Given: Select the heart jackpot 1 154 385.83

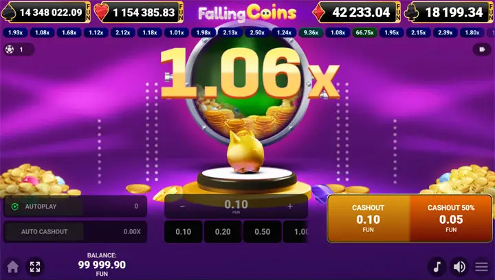Looking at the screenshot, I should (x=139, y=12).
